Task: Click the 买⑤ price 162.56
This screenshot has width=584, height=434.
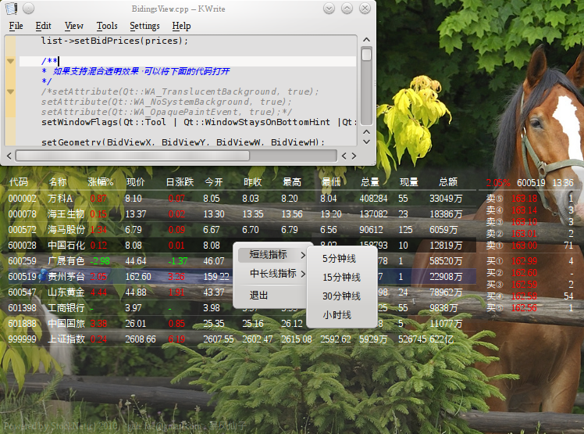Action: (524, 308)
